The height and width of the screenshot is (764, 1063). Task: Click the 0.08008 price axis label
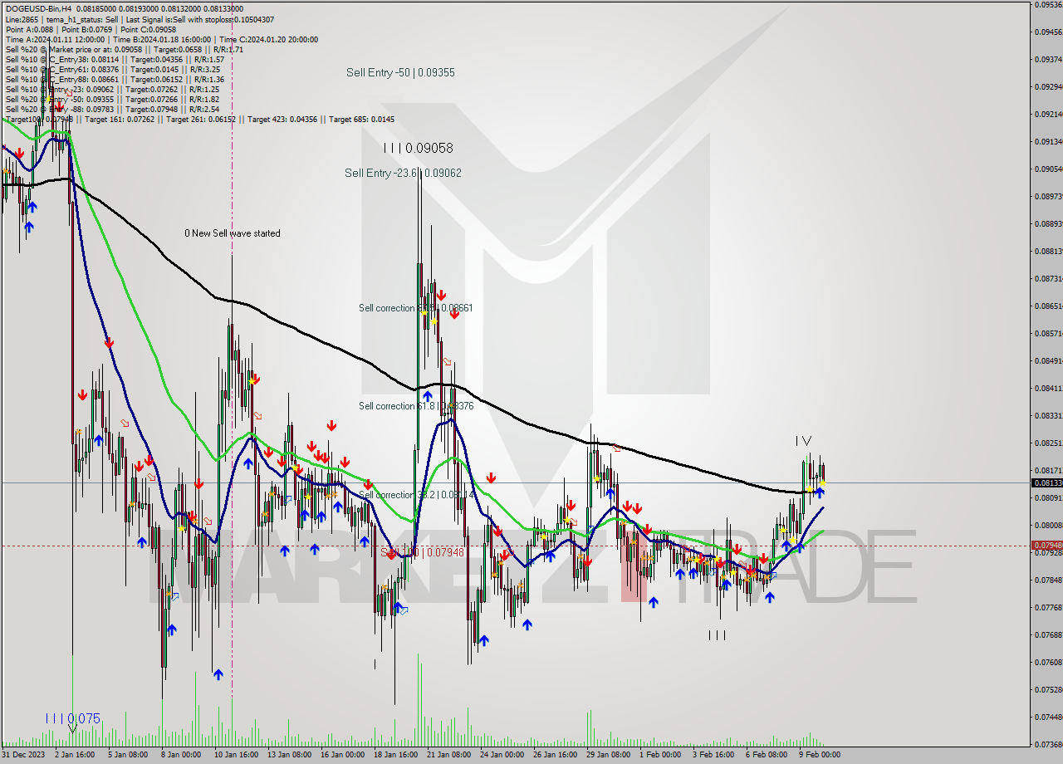1048,525
